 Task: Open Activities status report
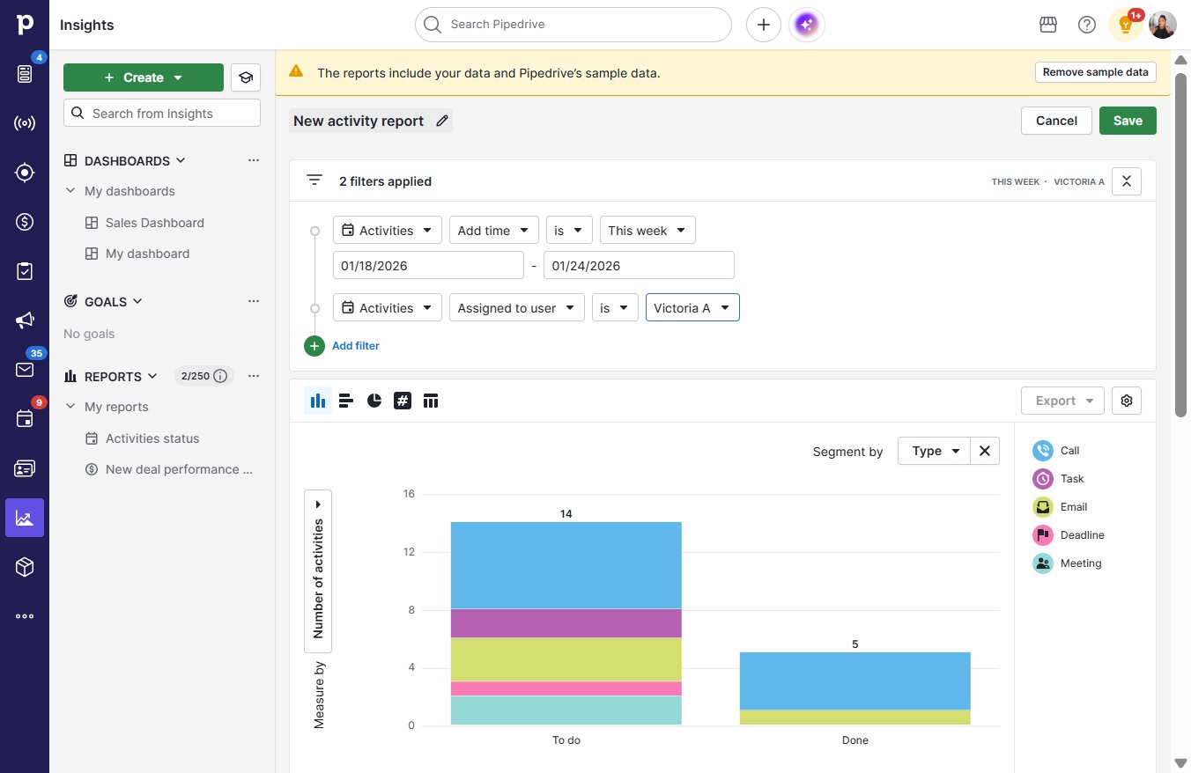click(x=152, y=438)
